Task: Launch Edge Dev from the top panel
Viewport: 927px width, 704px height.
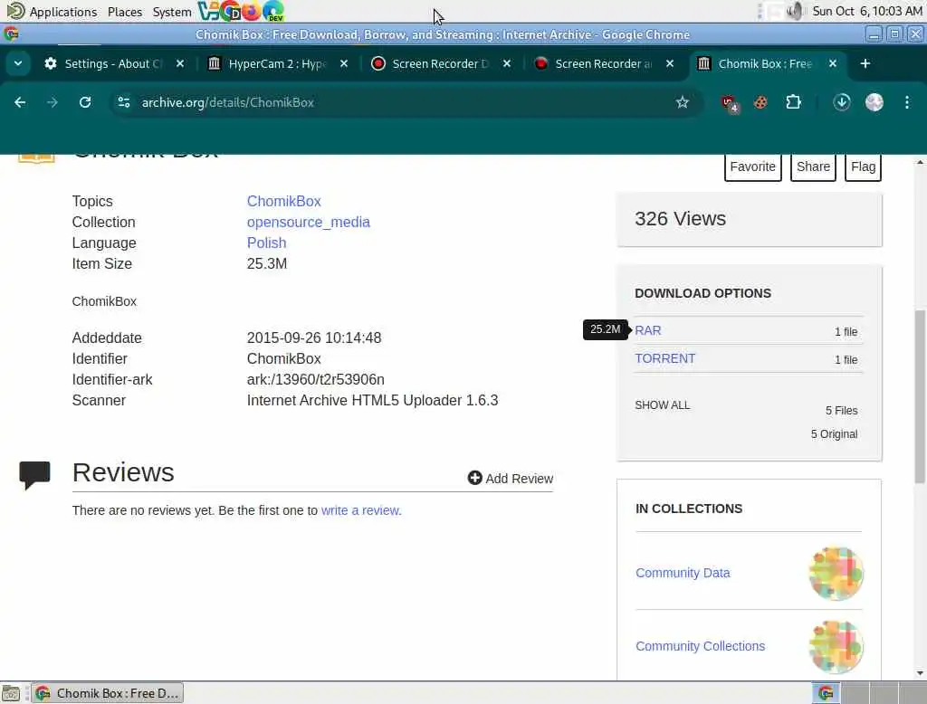Action: (273, 11)
